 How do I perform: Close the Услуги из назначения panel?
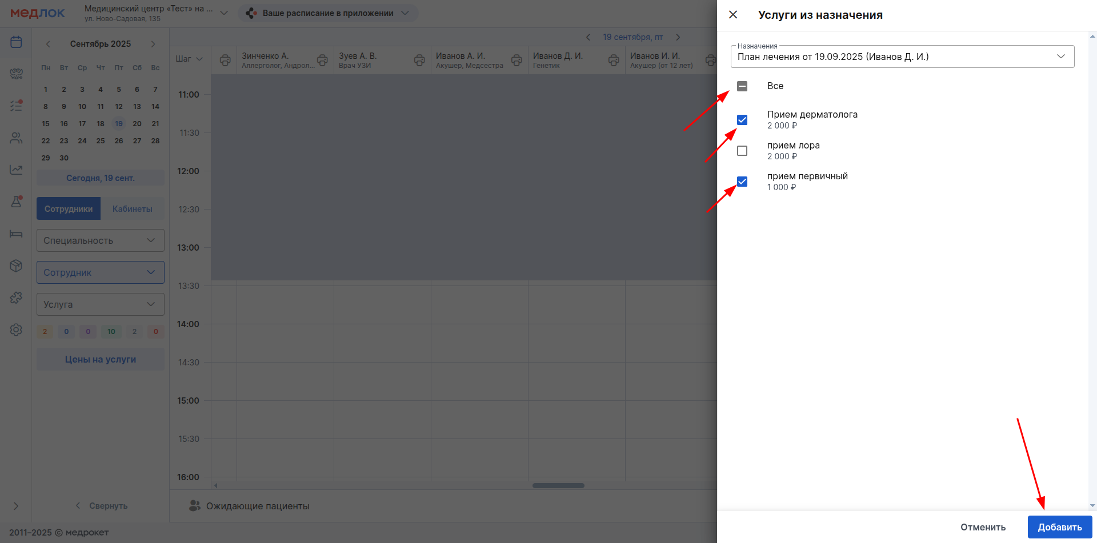[x=733, y=15]
